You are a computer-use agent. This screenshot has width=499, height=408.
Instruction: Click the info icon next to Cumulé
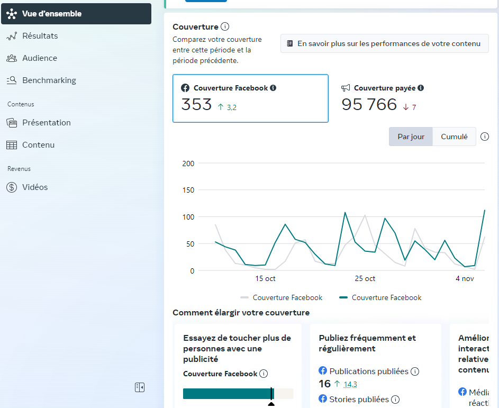[485, 137]
